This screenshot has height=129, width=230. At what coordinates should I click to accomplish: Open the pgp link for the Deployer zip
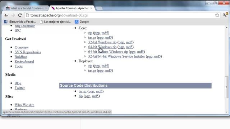click(x=97, y=66)
